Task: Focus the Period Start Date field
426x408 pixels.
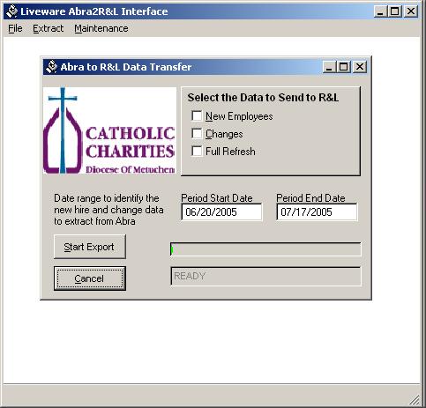Action: click(221, 211)
